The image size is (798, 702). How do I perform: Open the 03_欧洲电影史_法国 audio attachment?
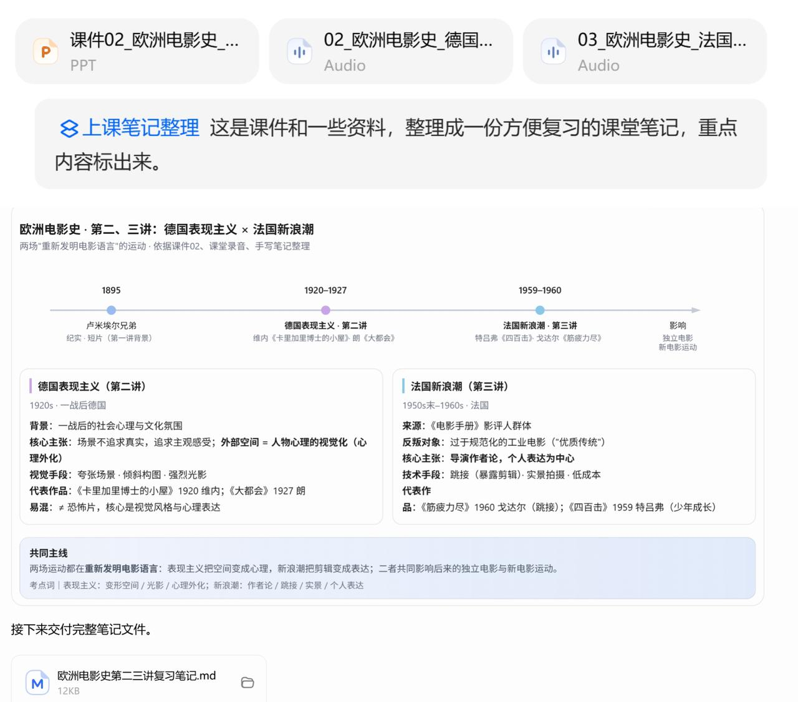coord(645,51)
